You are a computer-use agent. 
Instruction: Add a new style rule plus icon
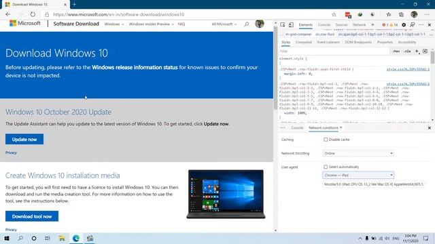tap(417, 52)
